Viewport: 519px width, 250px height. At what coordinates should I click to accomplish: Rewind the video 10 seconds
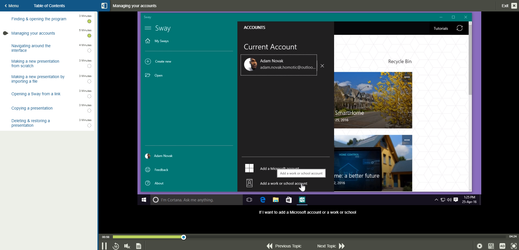coord(116,246)
